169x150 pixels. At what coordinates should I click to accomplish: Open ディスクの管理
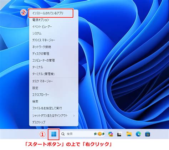(x=54, y=54)
